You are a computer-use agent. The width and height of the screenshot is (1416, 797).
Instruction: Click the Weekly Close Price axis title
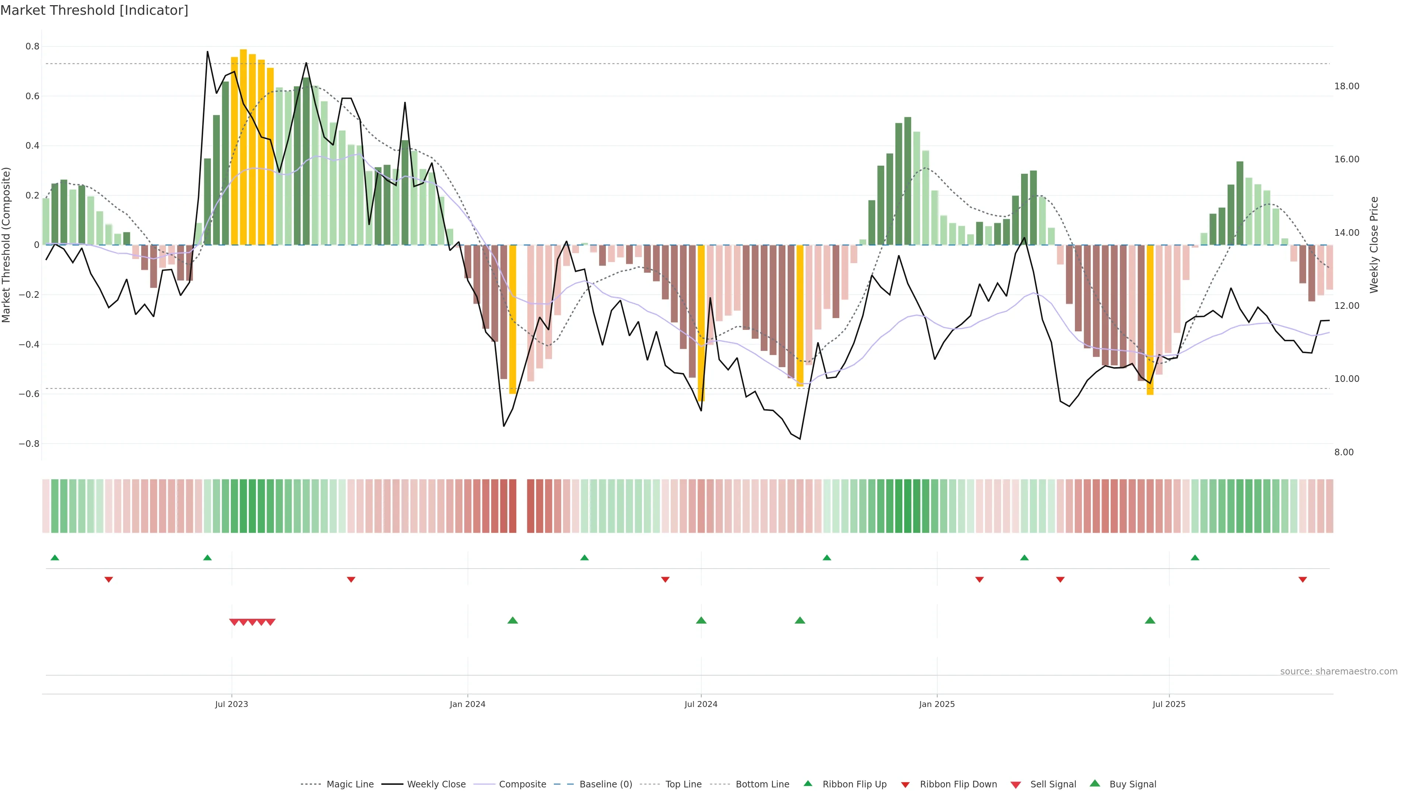point(1374,245)
